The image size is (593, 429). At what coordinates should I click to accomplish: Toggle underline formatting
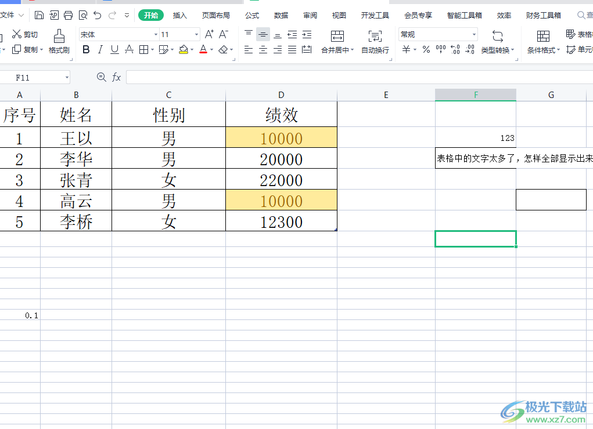(114, 49)
